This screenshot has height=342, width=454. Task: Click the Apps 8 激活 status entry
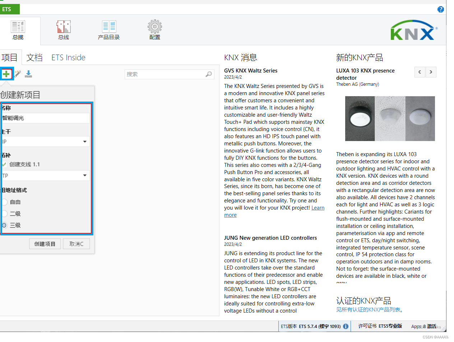(424, 326)
